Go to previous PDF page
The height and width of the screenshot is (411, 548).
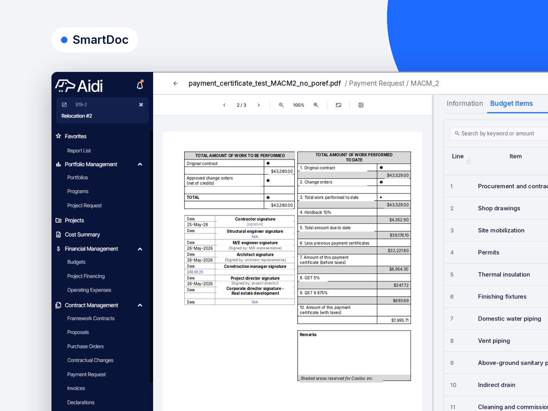224,105
